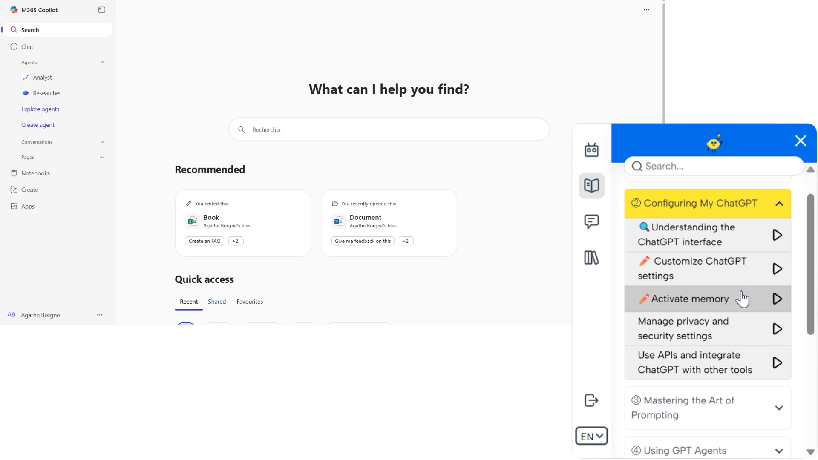
Task: Click the M365 Copilot logo icon
Action: pos(14,10)
